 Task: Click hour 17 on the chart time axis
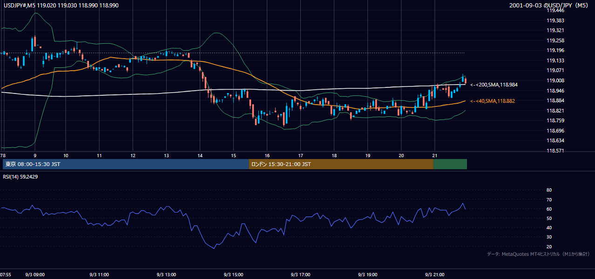[x=301, y=155]
